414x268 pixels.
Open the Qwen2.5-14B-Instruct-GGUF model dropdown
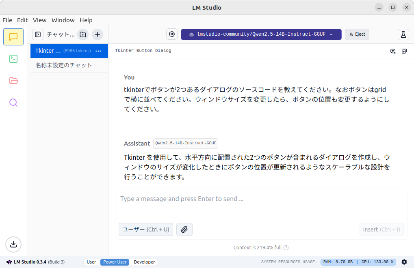coord(260,34)
